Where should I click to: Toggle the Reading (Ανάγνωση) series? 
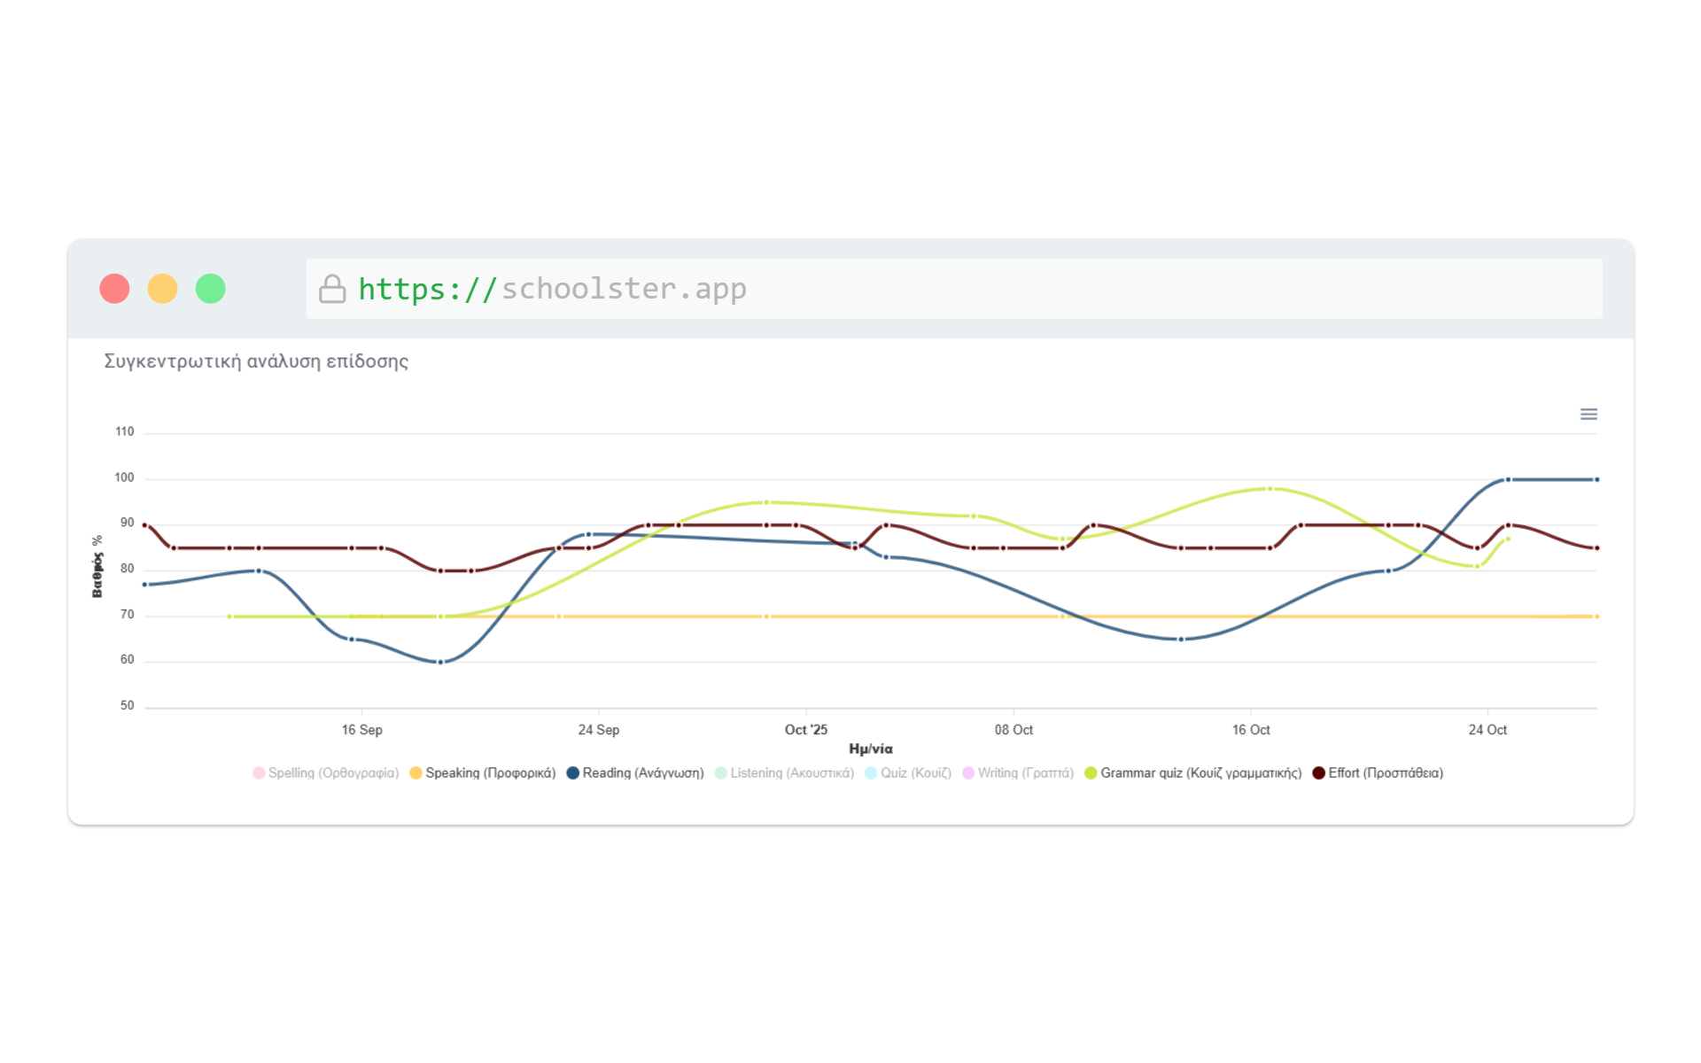[x=635, y=773]
